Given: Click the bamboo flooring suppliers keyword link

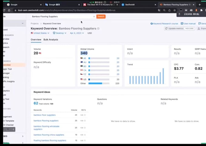Looking at the screenshot, I should point(46,121).
